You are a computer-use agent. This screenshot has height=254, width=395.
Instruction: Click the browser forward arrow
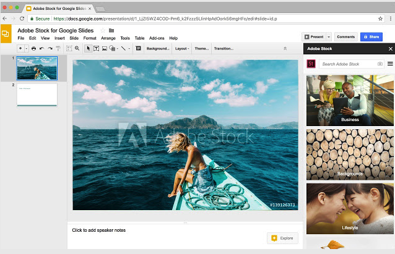(x=14, y=19)
